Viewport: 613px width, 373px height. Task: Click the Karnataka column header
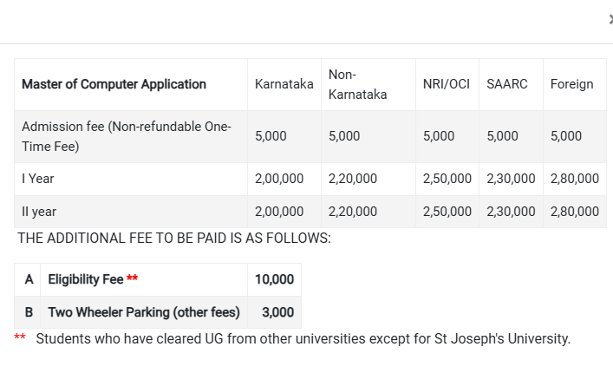[284, 84]
